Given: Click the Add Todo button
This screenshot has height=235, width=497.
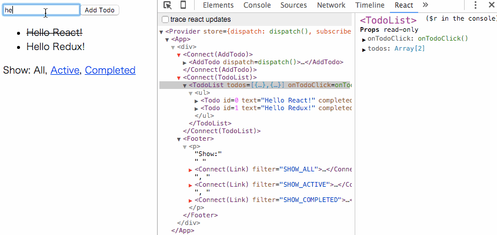Looking at the screenshot, I should point(99,10).
